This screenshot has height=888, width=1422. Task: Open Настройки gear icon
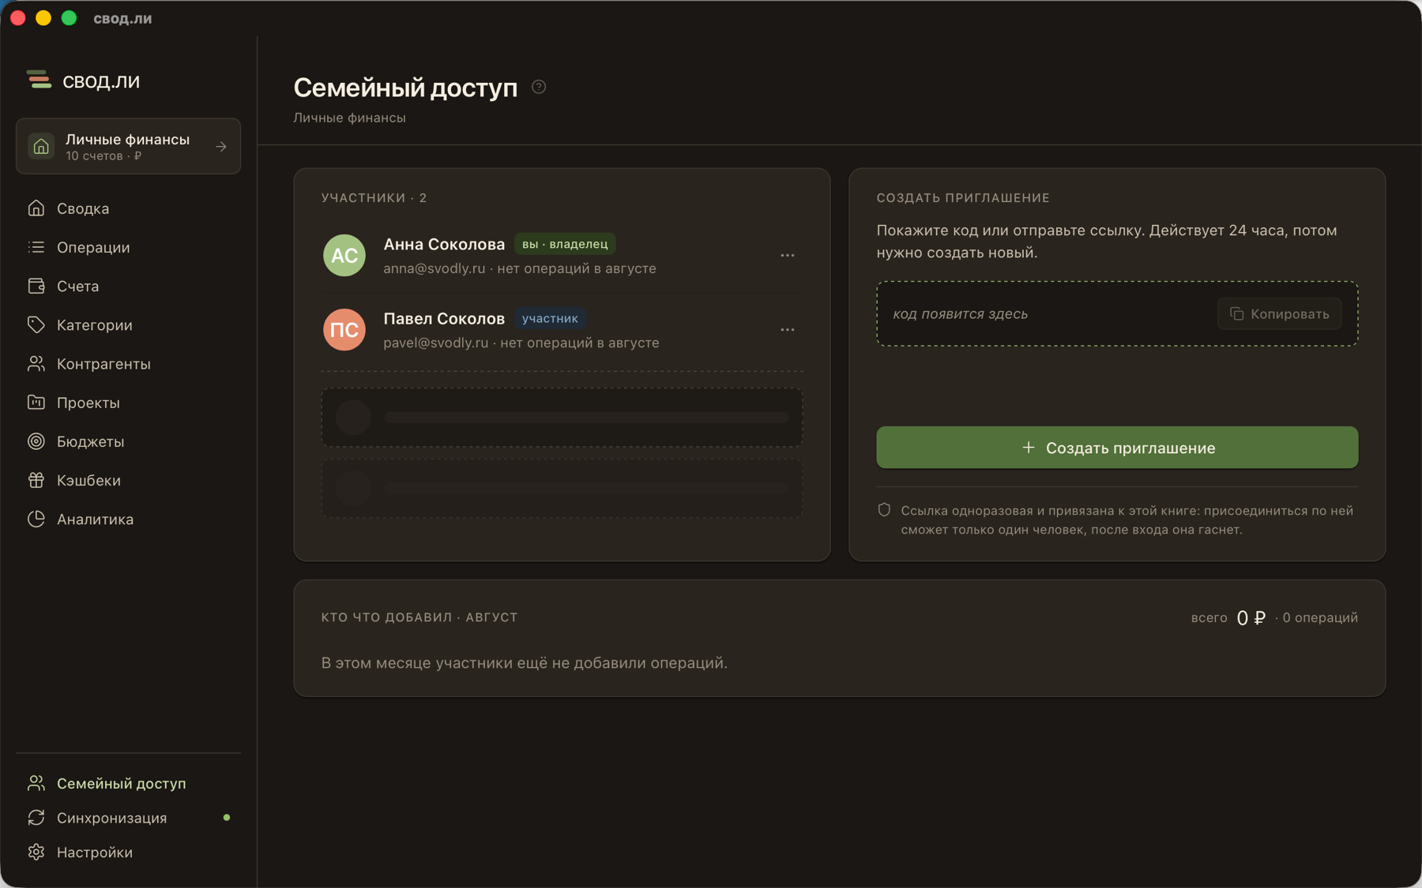(x=36, y=852)
